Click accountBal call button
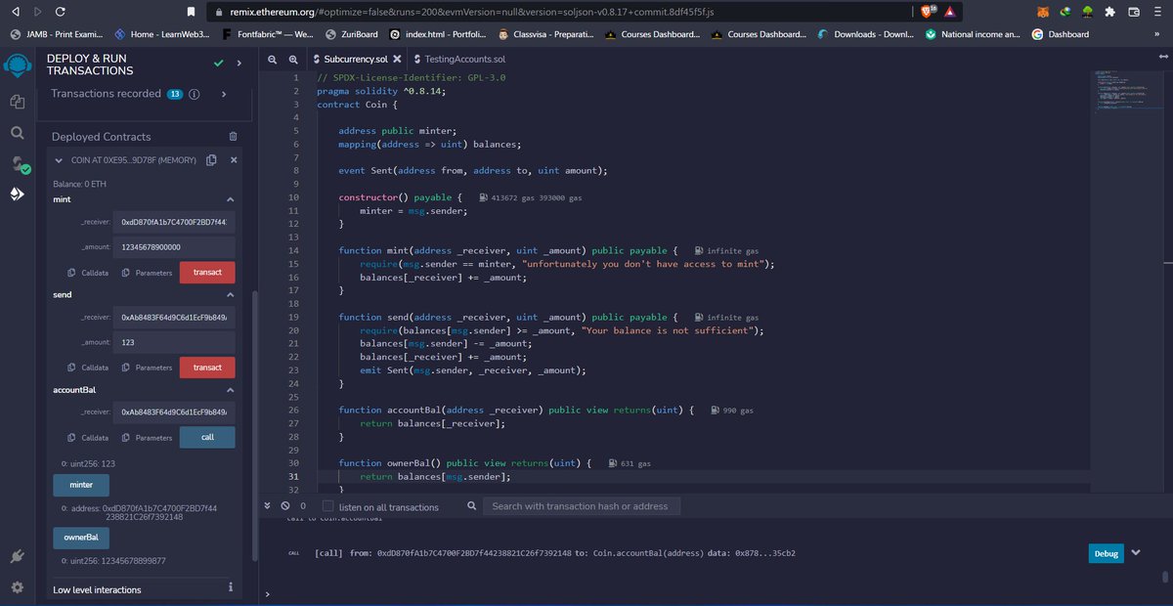The height and width of the screenshot is (606, 1173). coord(207,437)
